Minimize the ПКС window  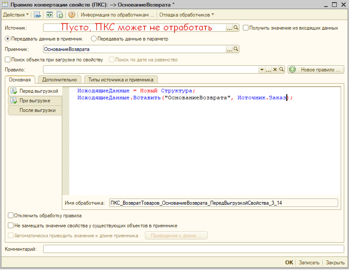coord(326,5)
